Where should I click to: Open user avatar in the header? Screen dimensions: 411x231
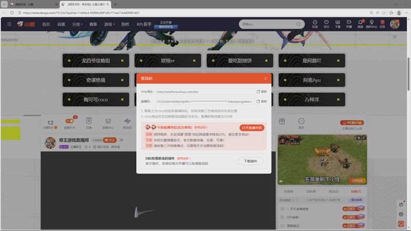click(395, 24)
